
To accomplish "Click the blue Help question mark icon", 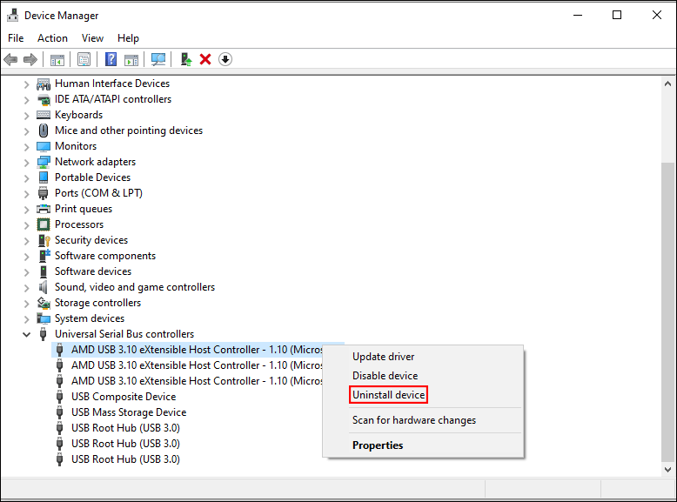I will (111, 59).
